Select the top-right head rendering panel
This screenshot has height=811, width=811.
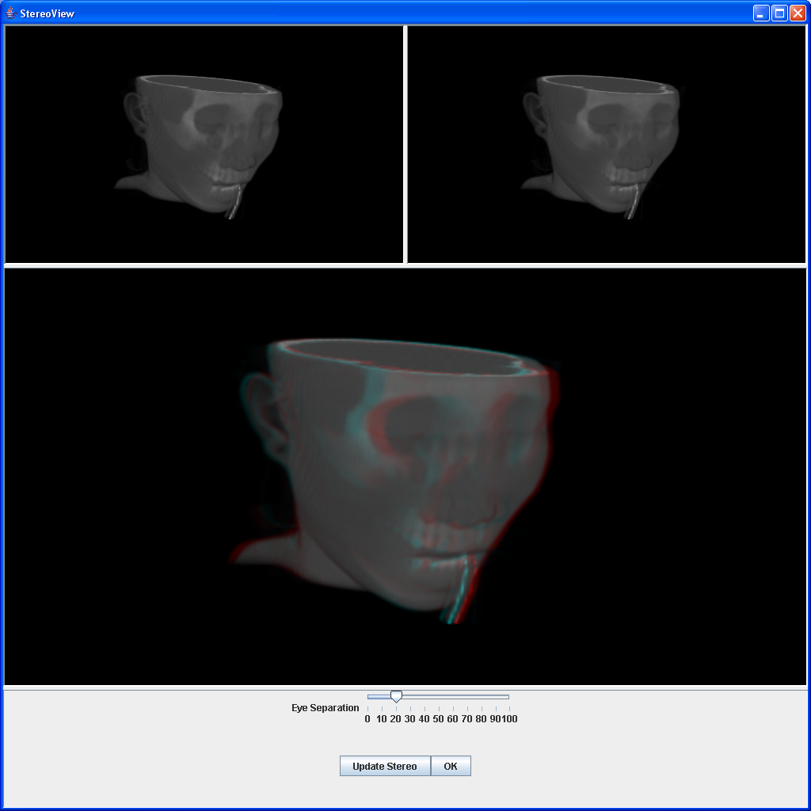click(606, 144)
